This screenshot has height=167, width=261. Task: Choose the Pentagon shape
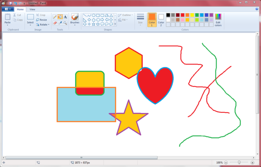(x=93, y=20)
